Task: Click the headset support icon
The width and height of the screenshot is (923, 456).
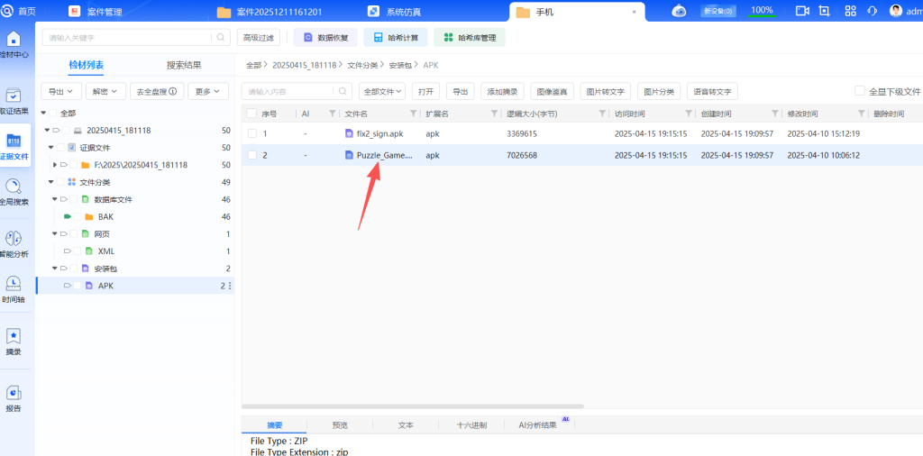Action: point(872,11)
